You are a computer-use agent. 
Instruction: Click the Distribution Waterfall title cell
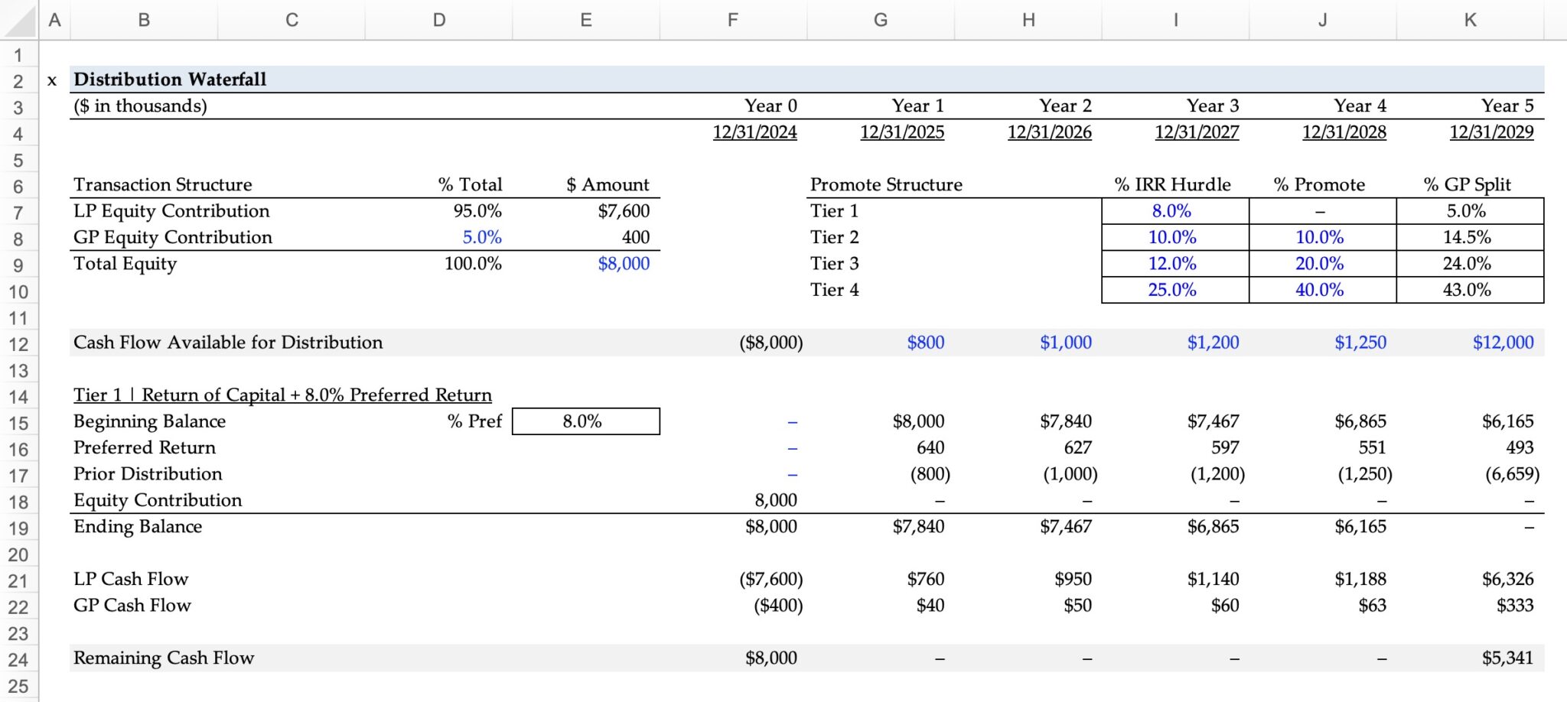click(x=170, y=80)
